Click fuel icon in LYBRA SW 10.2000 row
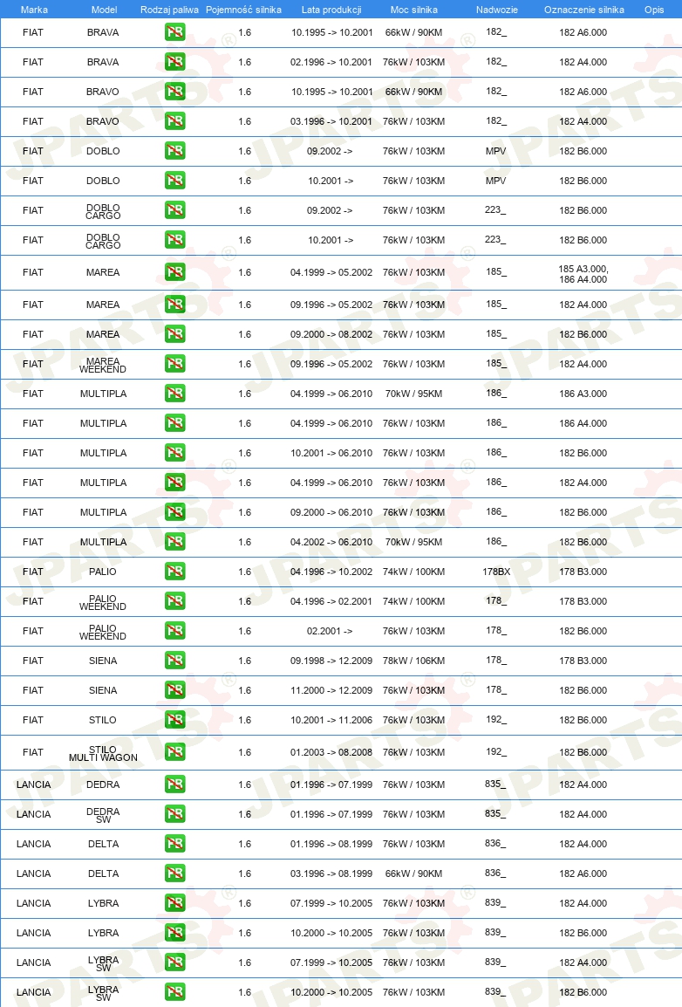The width and height of the screenshot is (682, 1007). coord(174,991)
